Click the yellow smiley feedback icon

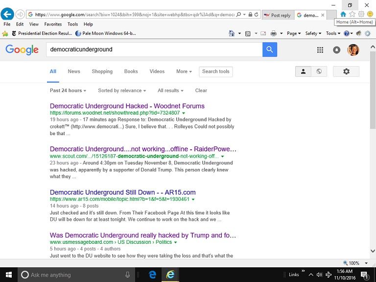370,14
